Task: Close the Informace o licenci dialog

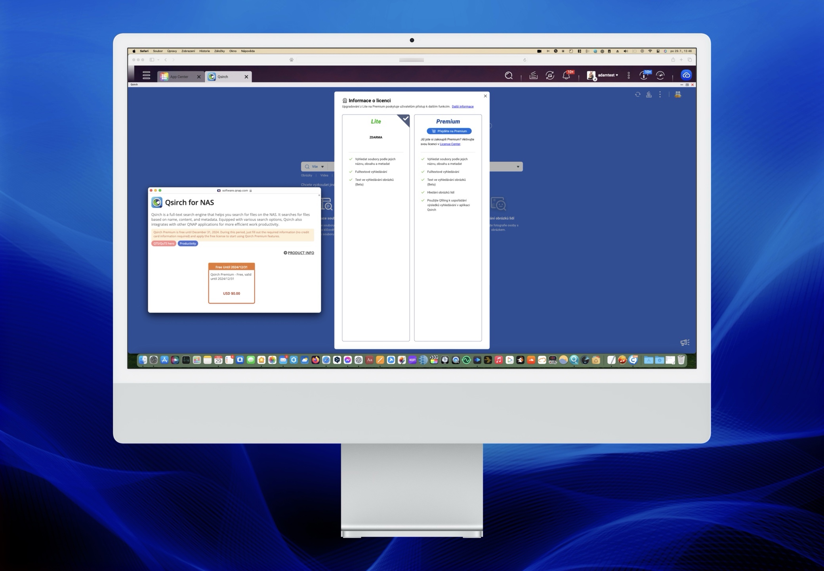Action: [485, 96]
